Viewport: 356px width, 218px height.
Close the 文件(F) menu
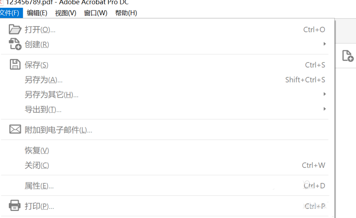pos(11,13)
